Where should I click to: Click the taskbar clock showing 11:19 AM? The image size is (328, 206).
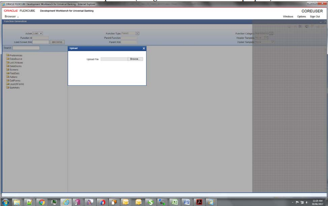click(317, 202)
